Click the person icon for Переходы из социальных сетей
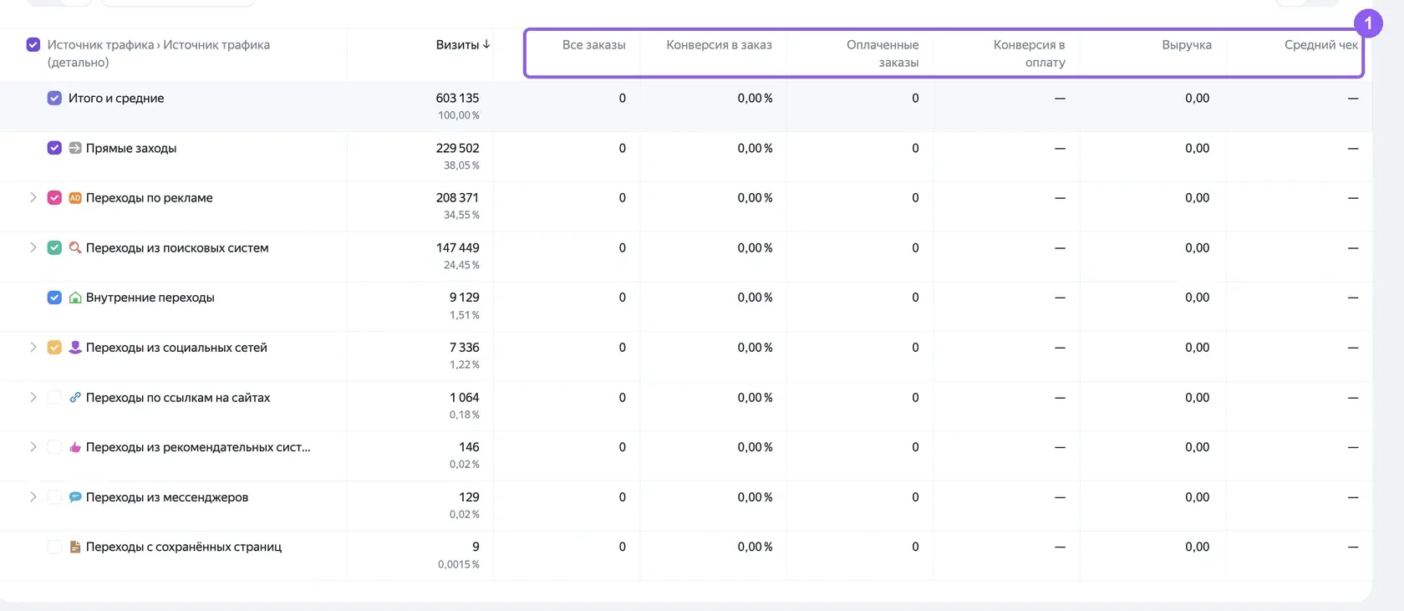This screenshot has height=611, width=1404. click(75, 347)
